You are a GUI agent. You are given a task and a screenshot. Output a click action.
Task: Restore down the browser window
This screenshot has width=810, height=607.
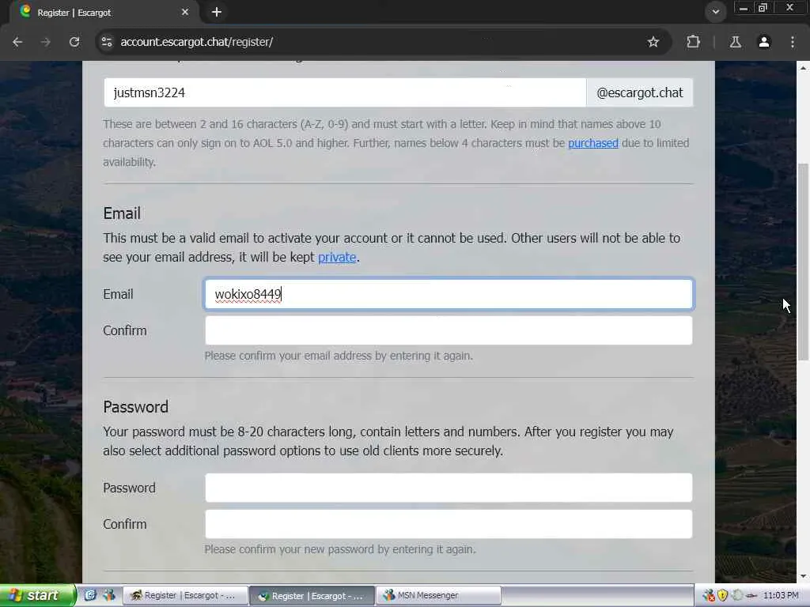pyautogui.click(x=763, y=8)
